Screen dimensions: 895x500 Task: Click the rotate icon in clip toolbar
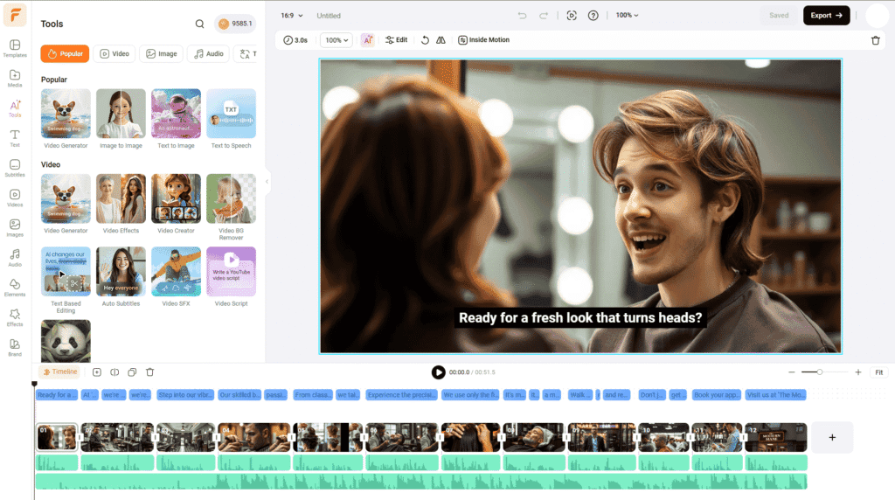pyautogui.click(x=426, y=40)
